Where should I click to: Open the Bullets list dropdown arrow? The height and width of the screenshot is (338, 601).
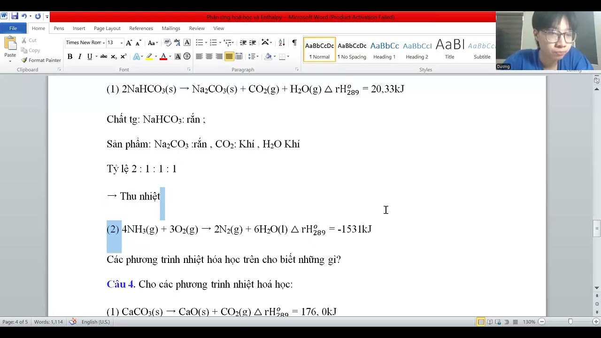click(x=206, y=43)
